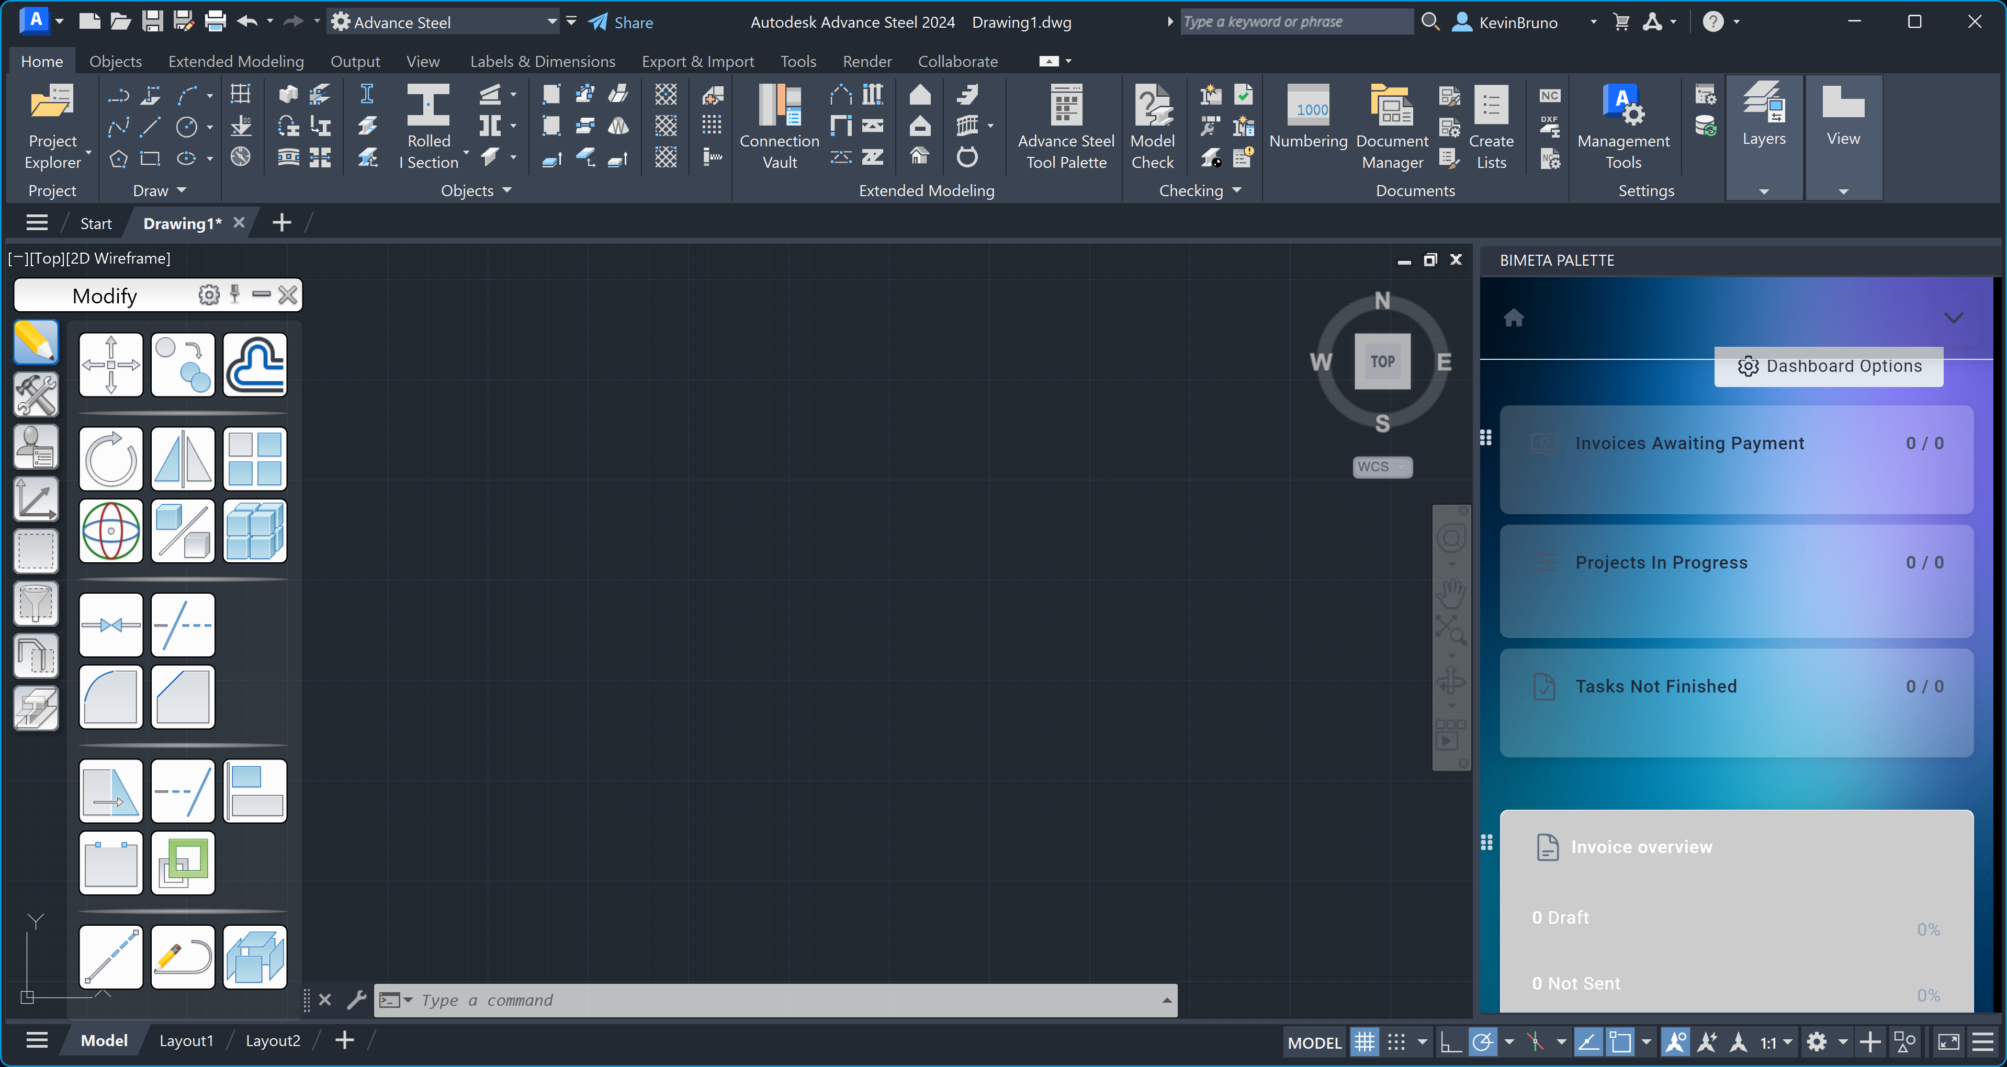Insert a Rolled I Section beam

(429, 126)
